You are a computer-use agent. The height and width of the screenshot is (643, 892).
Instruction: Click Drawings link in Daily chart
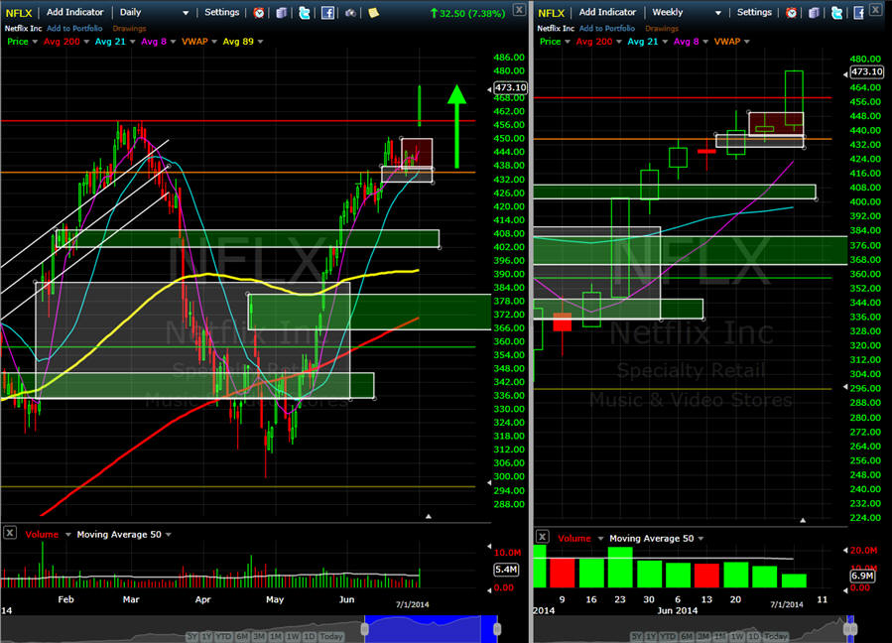point(129,28)
